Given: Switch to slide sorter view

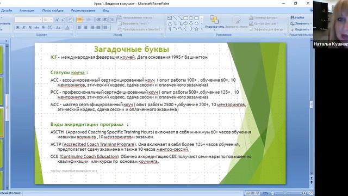Looking at the screenshot, I should (252, 193).
